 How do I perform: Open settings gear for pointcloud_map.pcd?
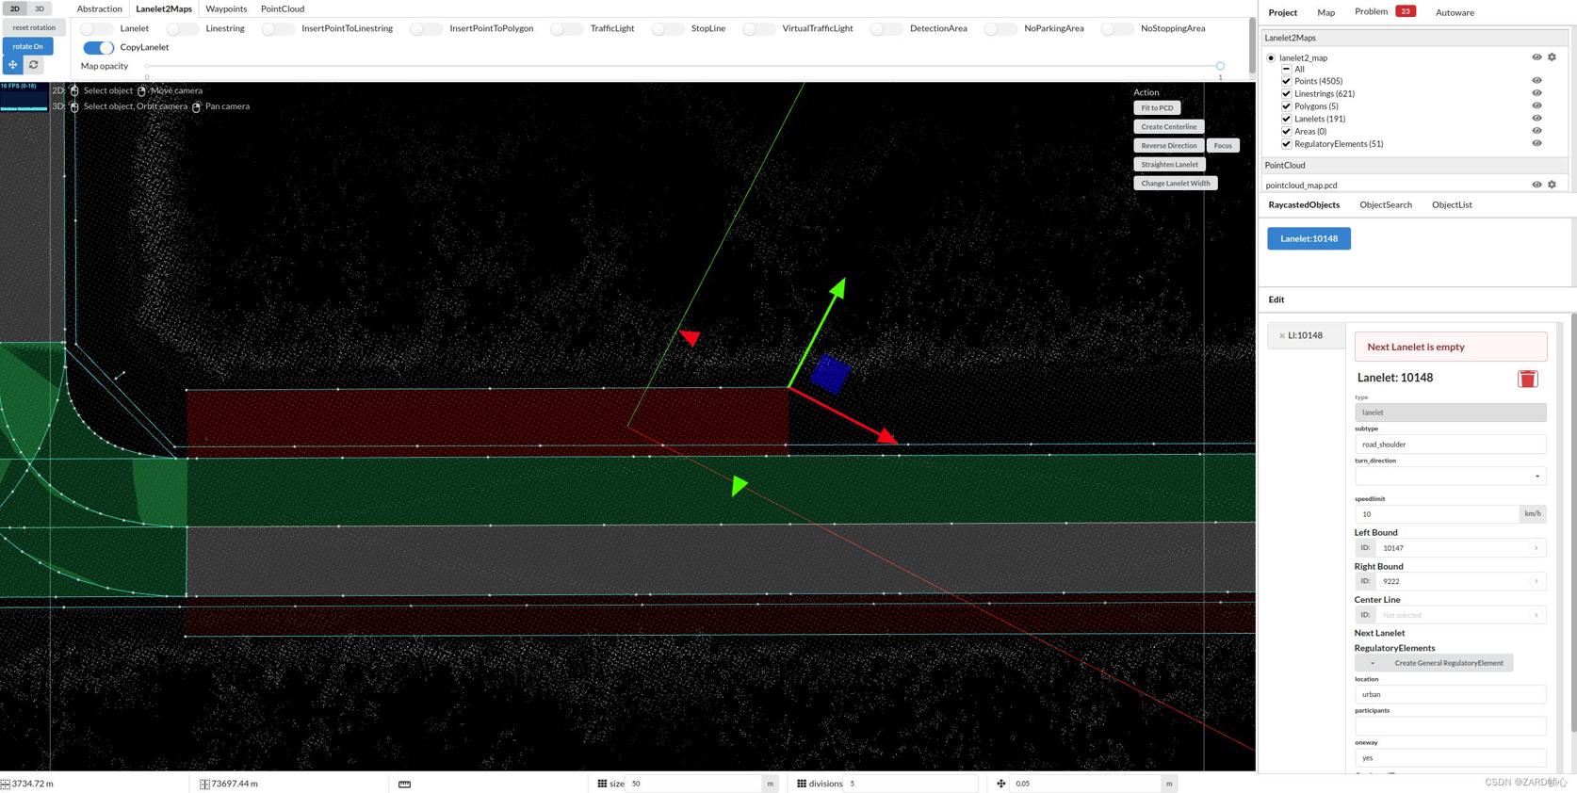tap(1552, 185)
